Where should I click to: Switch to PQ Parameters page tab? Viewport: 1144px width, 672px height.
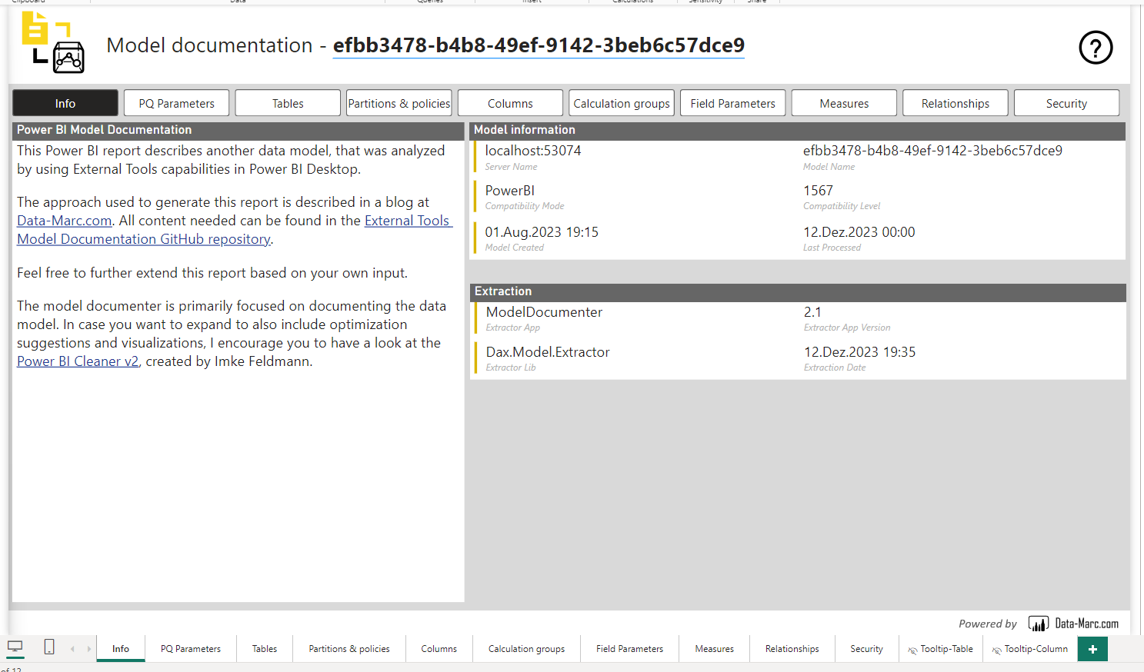coord(191,649)
